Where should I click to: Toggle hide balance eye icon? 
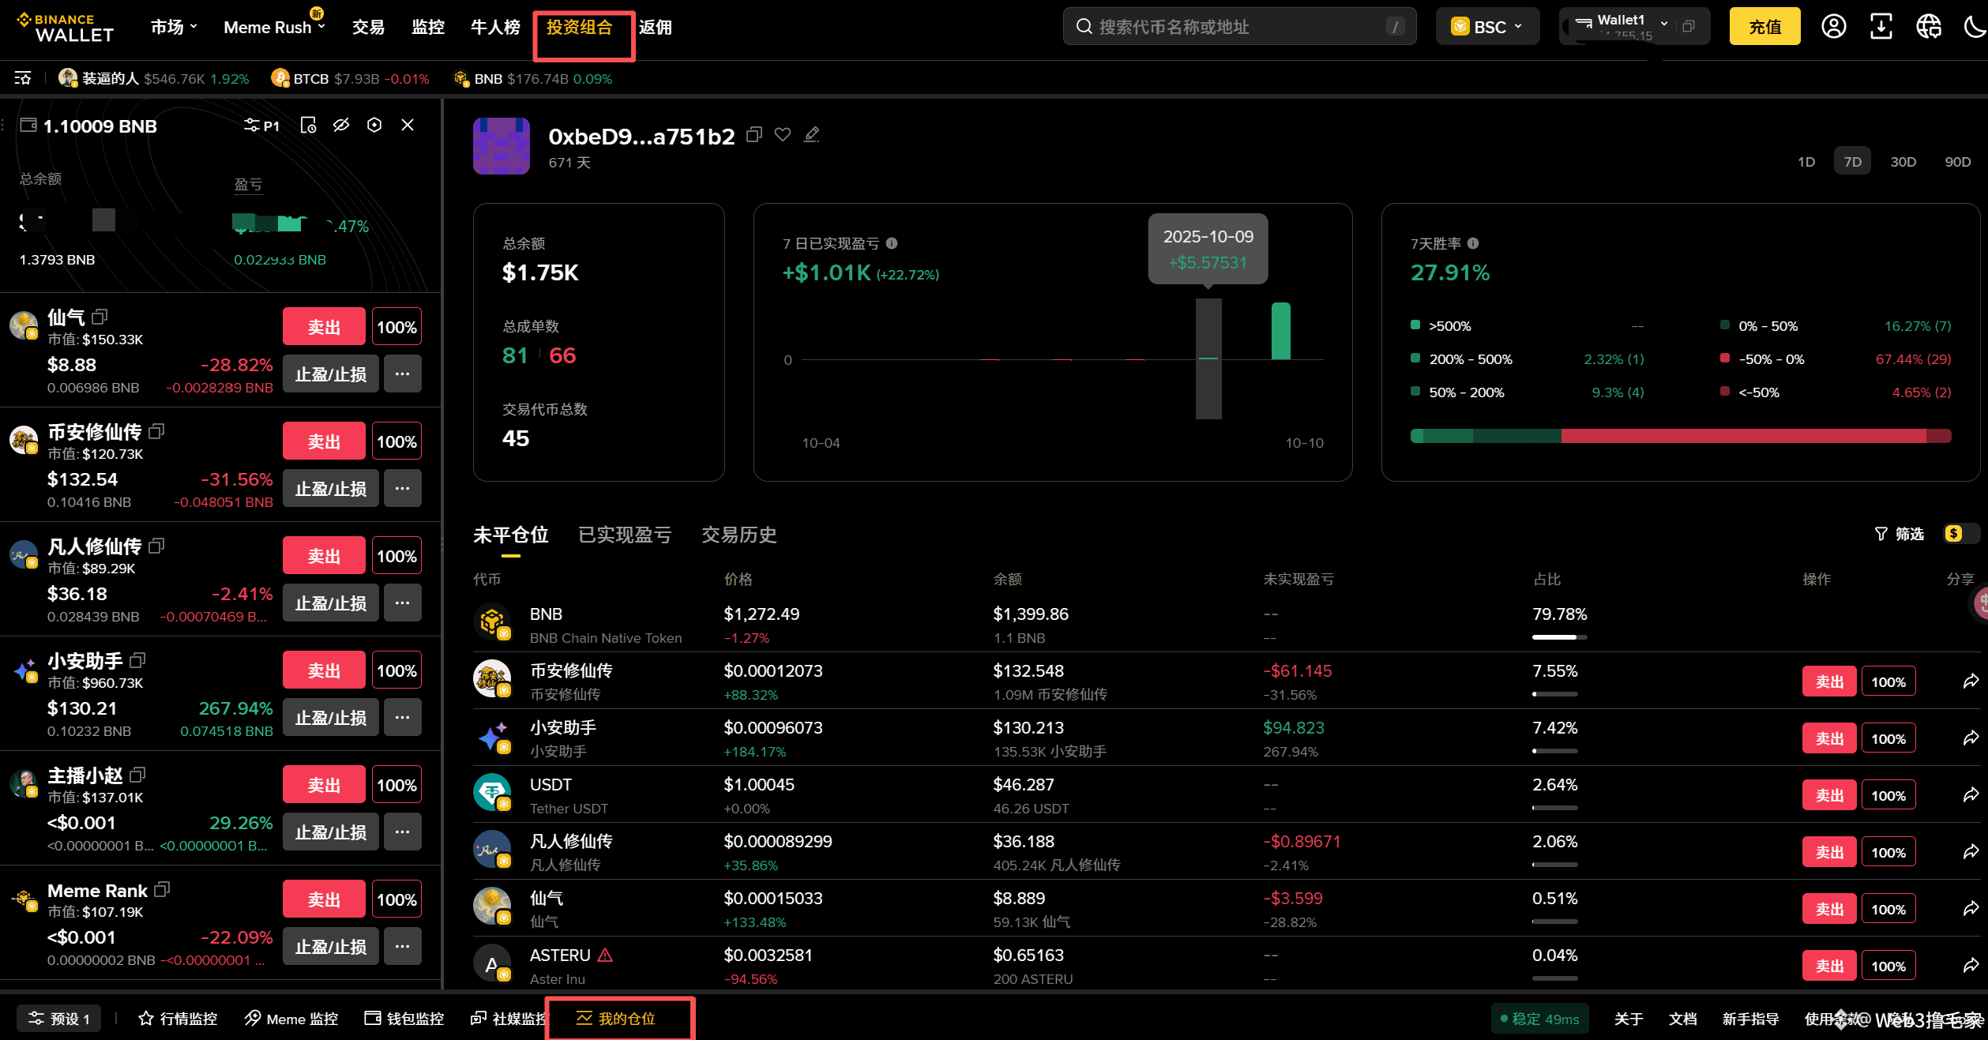(341, 126)
